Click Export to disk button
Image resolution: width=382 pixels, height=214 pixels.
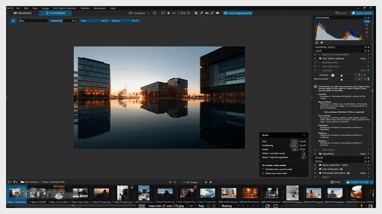[x=357, y=182]
